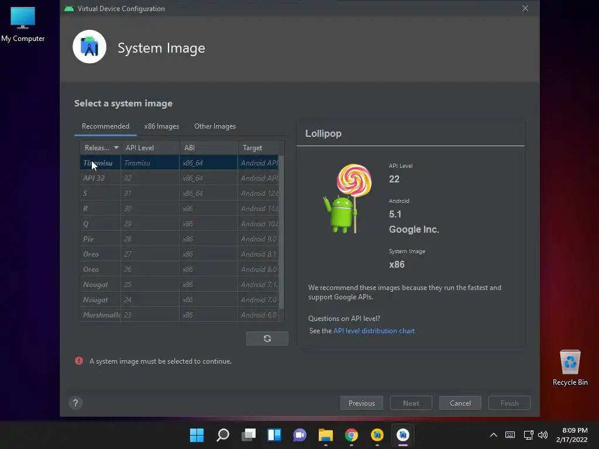Open the Windows Start menu
599x449 pixels.
tap(197, 435)
